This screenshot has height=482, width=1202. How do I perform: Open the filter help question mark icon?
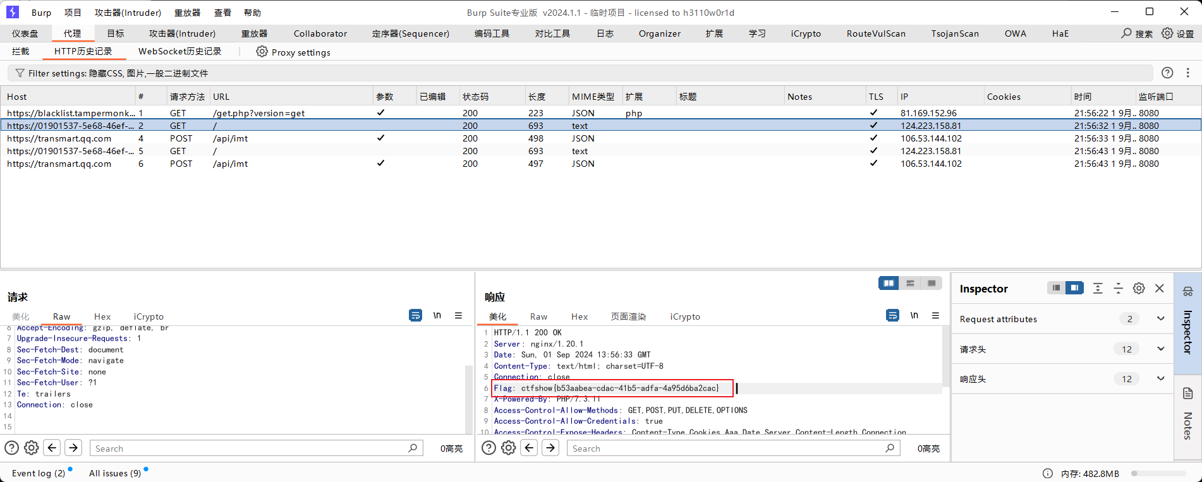pyautogui.click(x=1167, y=73)
